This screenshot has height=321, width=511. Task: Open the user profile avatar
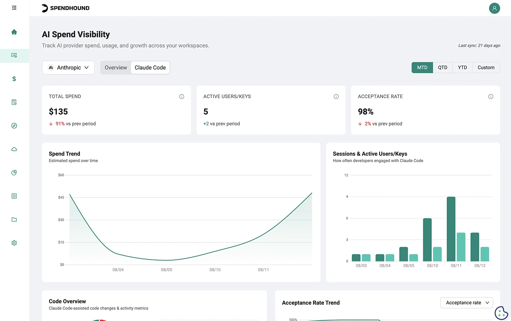pyautogui.click(x=494, y=8)
